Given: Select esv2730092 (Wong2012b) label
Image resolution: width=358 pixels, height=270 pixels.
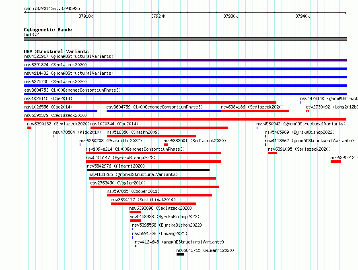Looking at the screenshot, I should [332, 107].
